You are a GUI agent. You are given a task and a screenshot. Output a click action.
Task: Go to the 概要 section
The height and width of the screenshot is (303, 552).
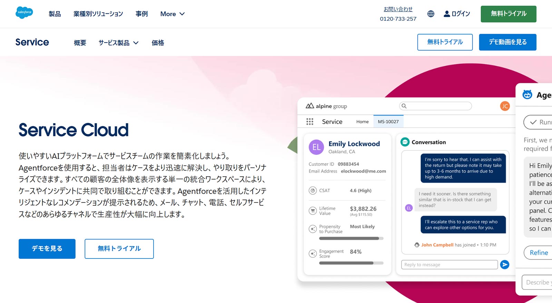coord(80,43)
